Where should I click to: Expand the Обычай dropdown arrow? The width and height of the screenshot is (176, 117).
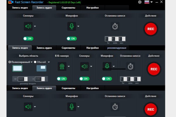click(49, 62)
